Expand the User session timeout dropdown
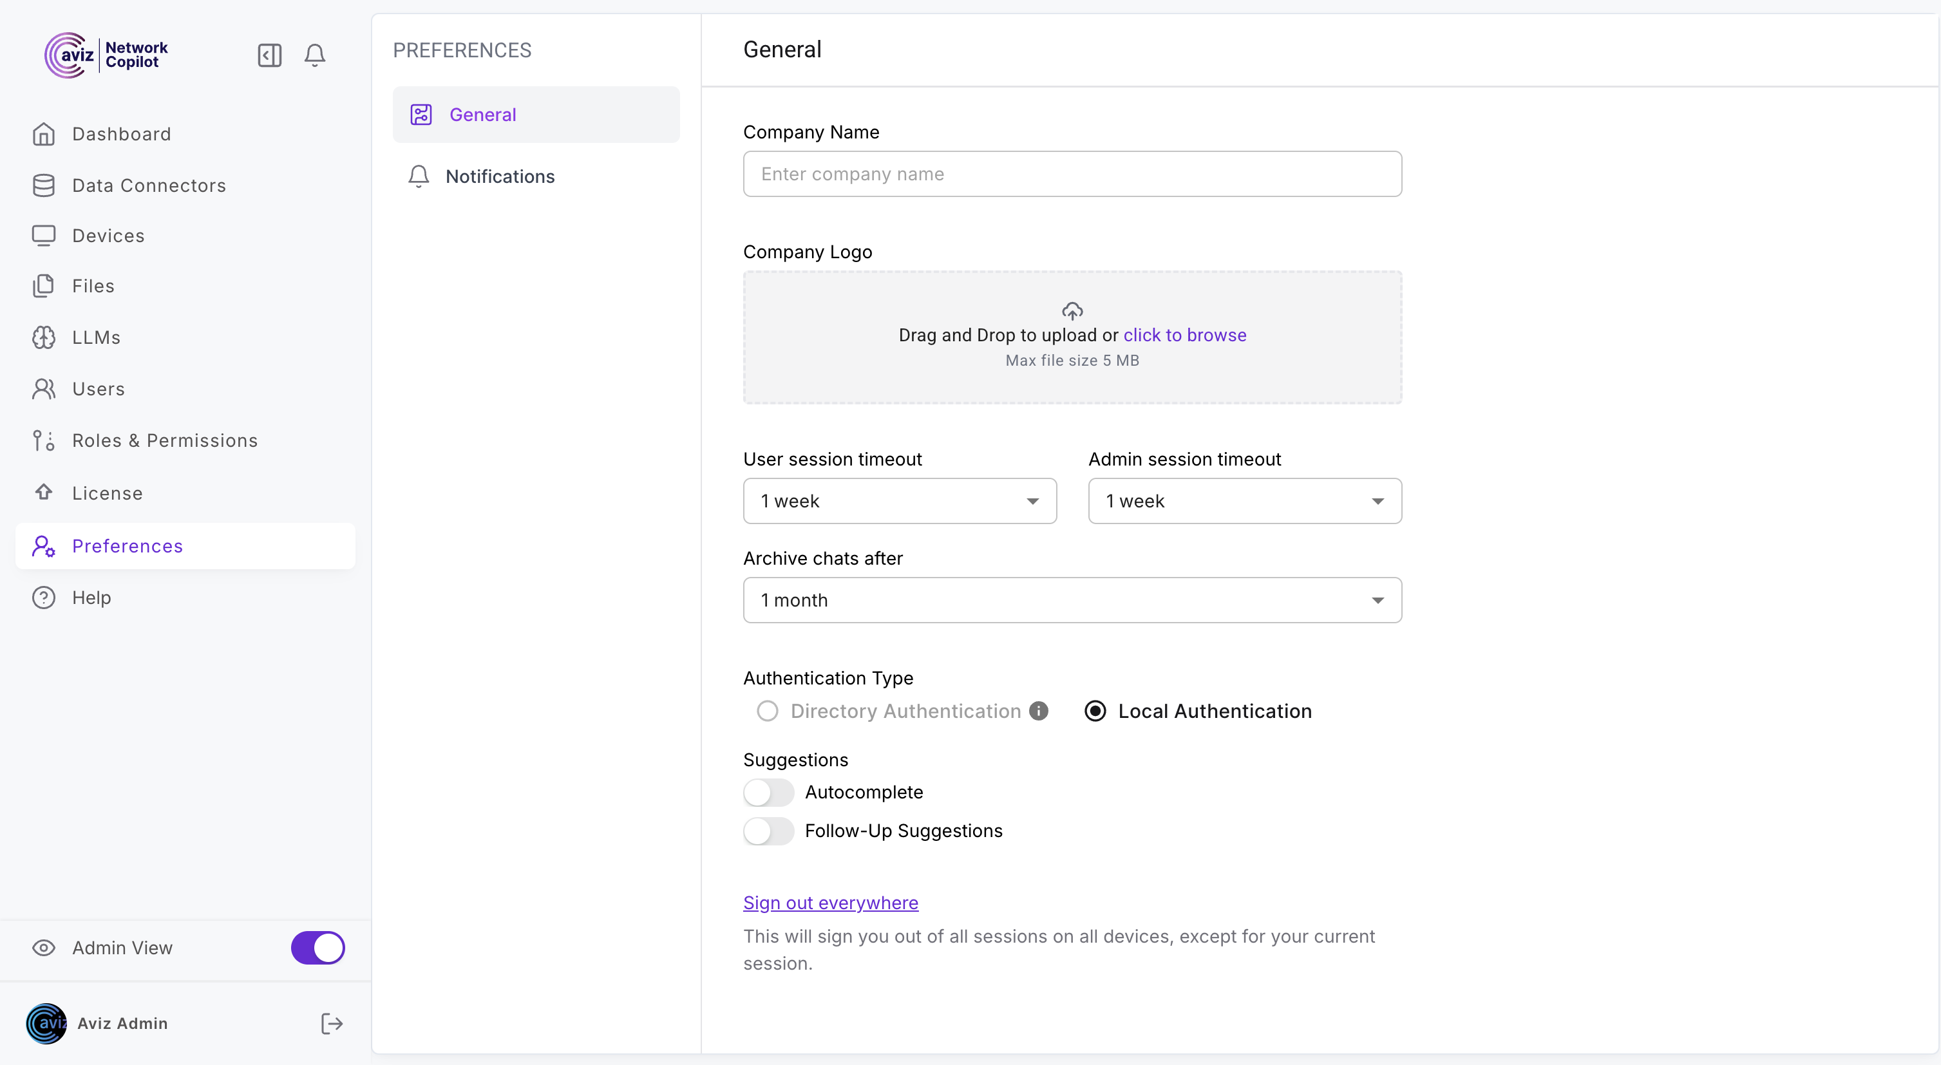1941x1065 pixels. 899,501
